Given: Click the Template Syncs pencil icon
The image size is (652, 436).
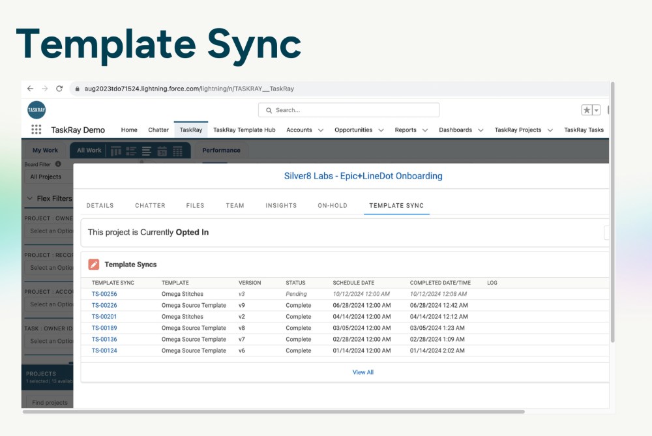Looking at the screenshot, I should (94, 265).
